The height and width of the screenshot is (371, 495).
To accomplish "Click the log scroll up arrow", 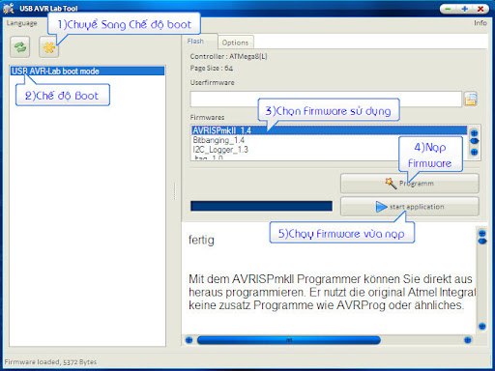I will point(482,233).
